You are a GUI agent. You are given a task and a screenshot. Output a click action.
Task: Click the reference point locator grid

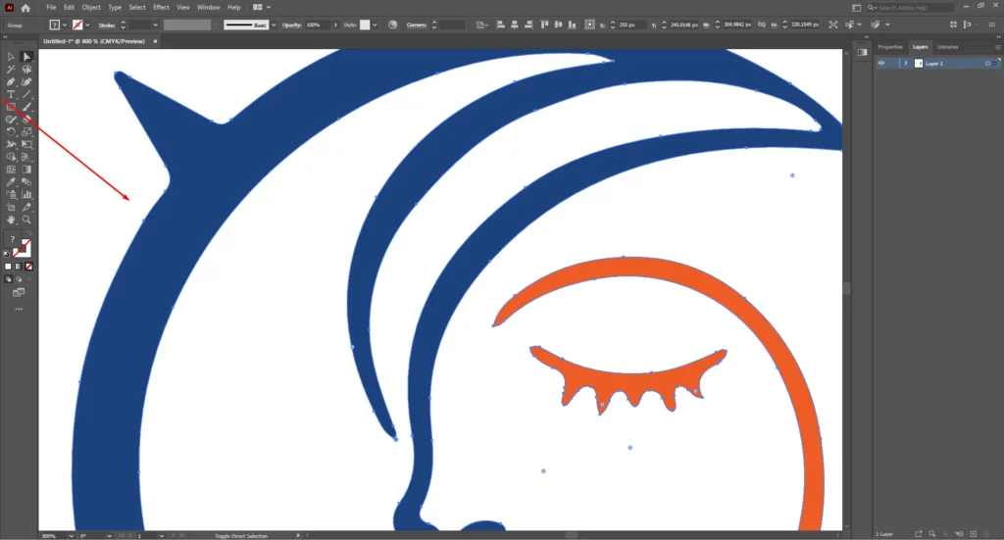point(589,25)
